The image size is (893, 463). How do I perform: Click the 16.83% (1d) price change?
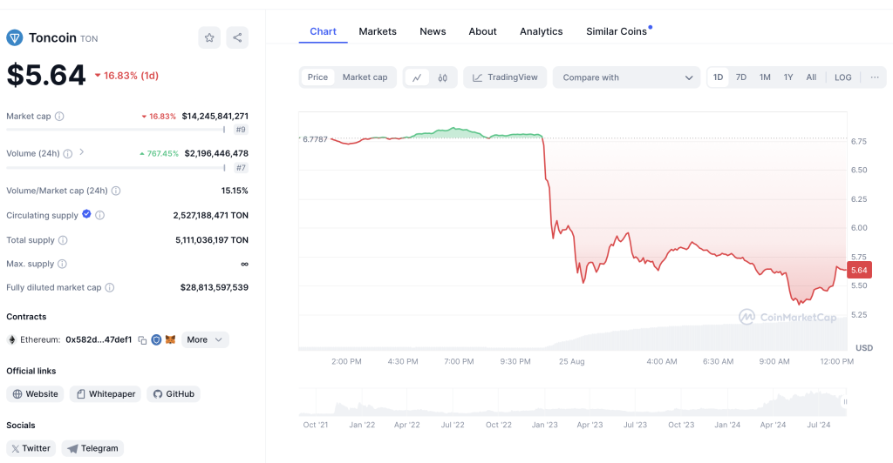tap(126, 76)
